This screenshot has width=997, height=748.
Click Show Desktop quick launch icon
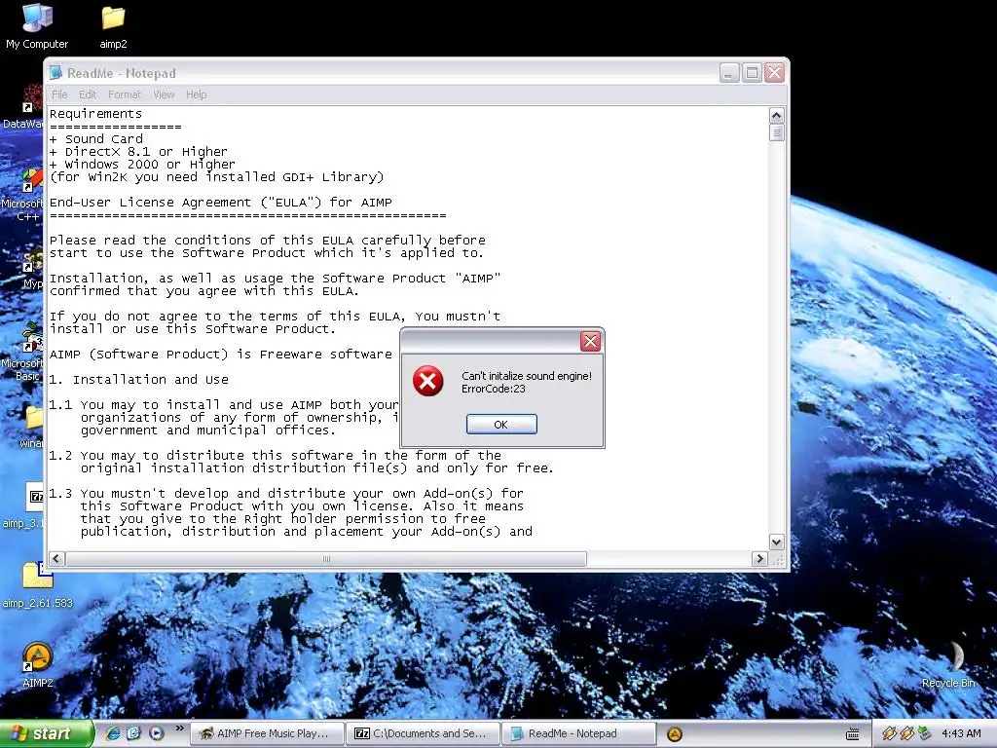click(x=134, y=733)
